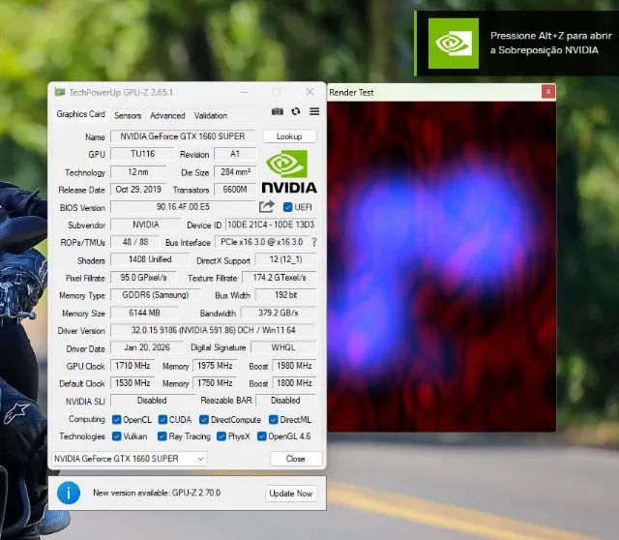This screenshot has width=619, height=540.
Task: Click the 12 (12_1) DirectX value
Action: tap(286, 259)
